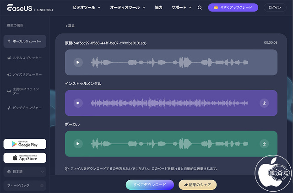Screen dimensions: 293x193
Task: Expand the ビデオツール menu
Action: 87,7
